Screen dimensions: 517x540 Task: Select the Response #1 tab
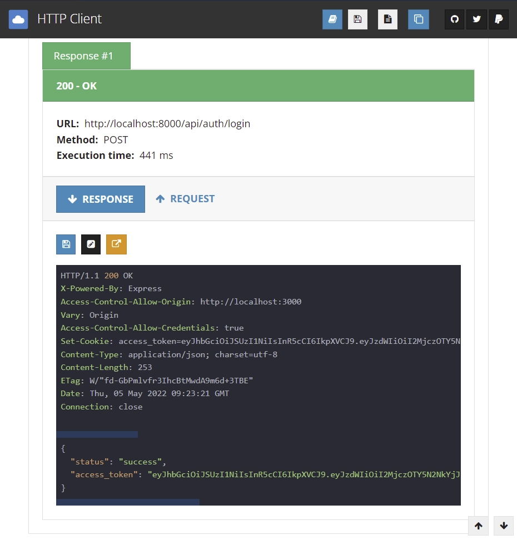click(86, 56)
